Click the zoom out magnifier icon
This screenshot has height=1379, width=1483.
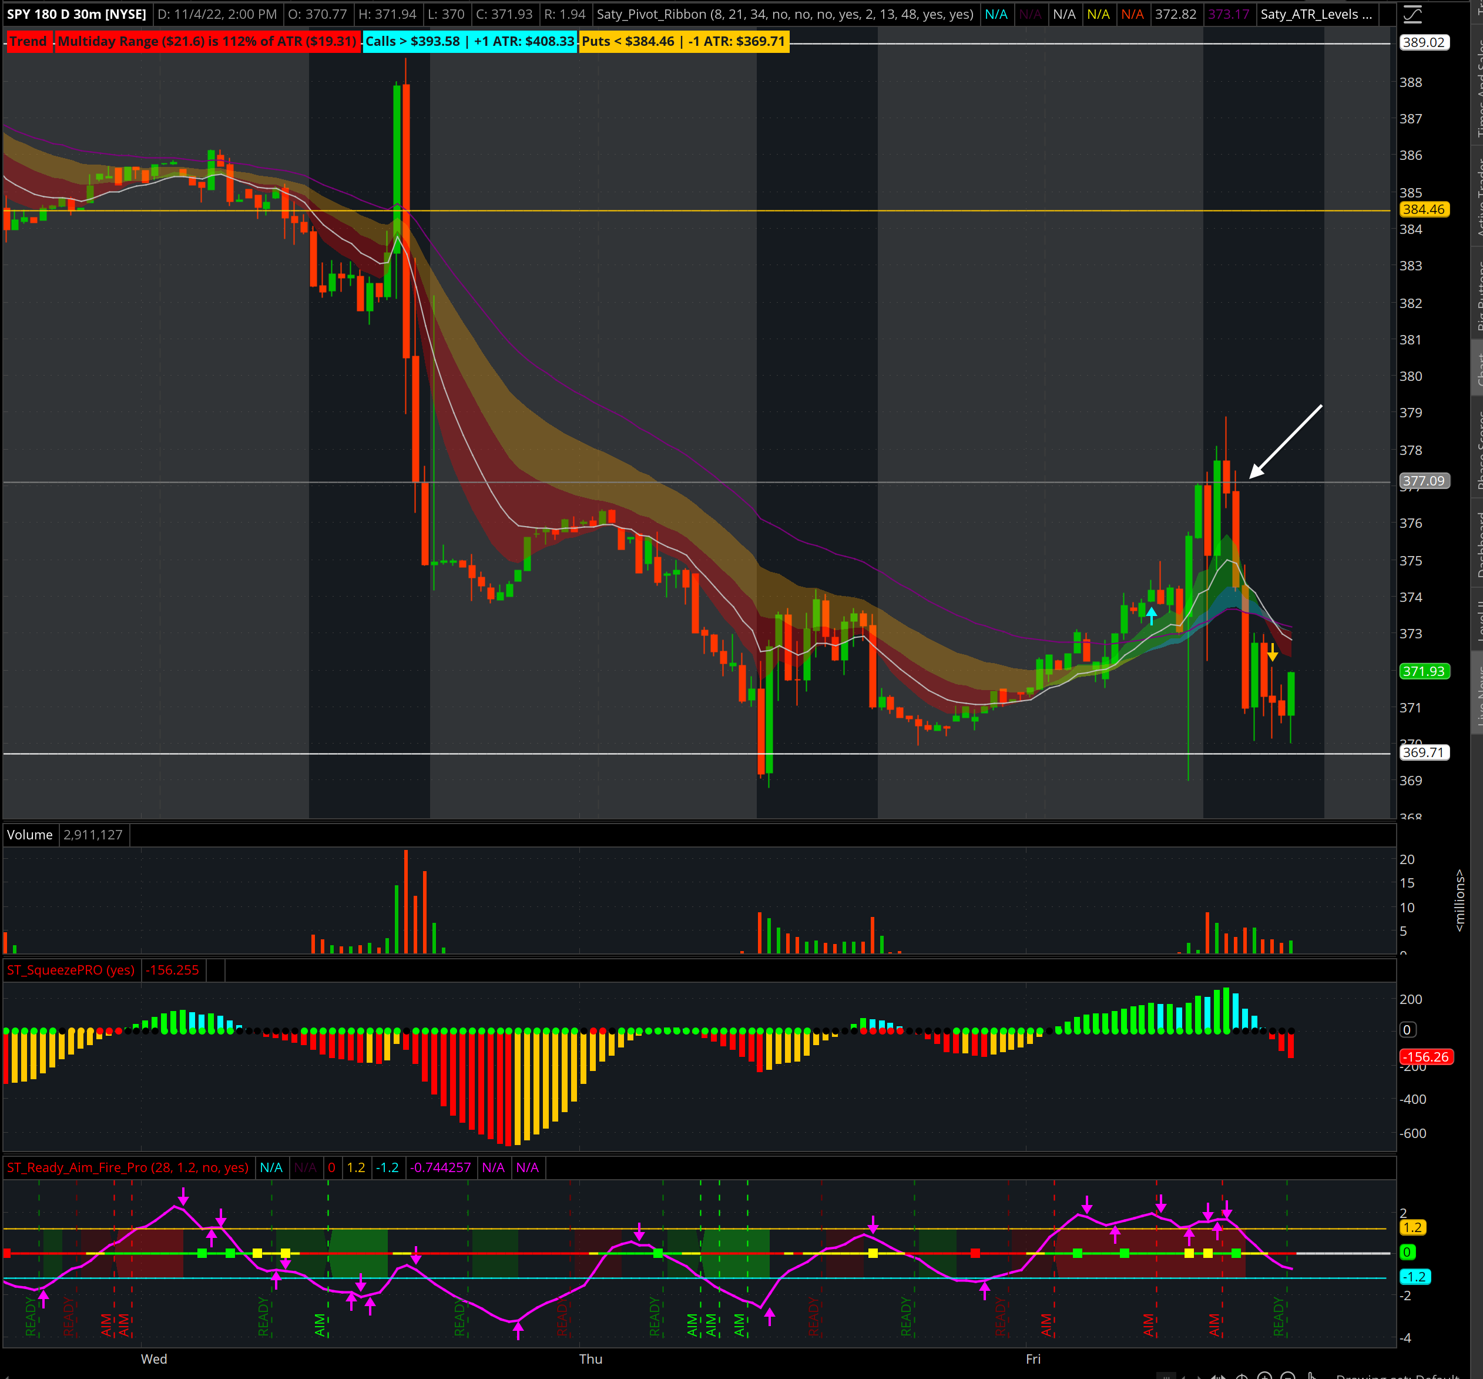point(1287,1377)
